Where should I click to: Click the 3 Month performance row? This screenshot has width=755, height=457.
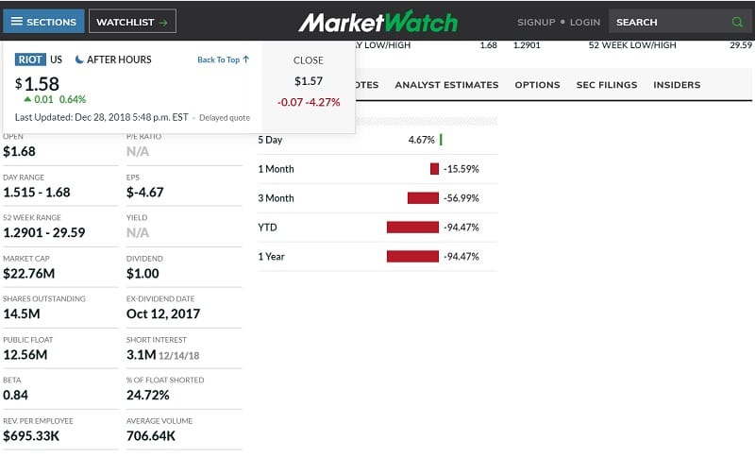(377, 198)
